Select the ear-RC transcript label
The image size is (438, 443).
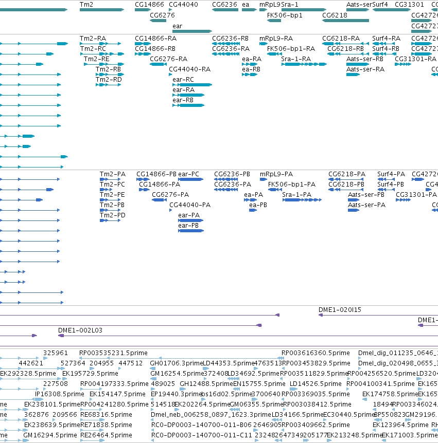pyautogui.click(x=183, y=80)
